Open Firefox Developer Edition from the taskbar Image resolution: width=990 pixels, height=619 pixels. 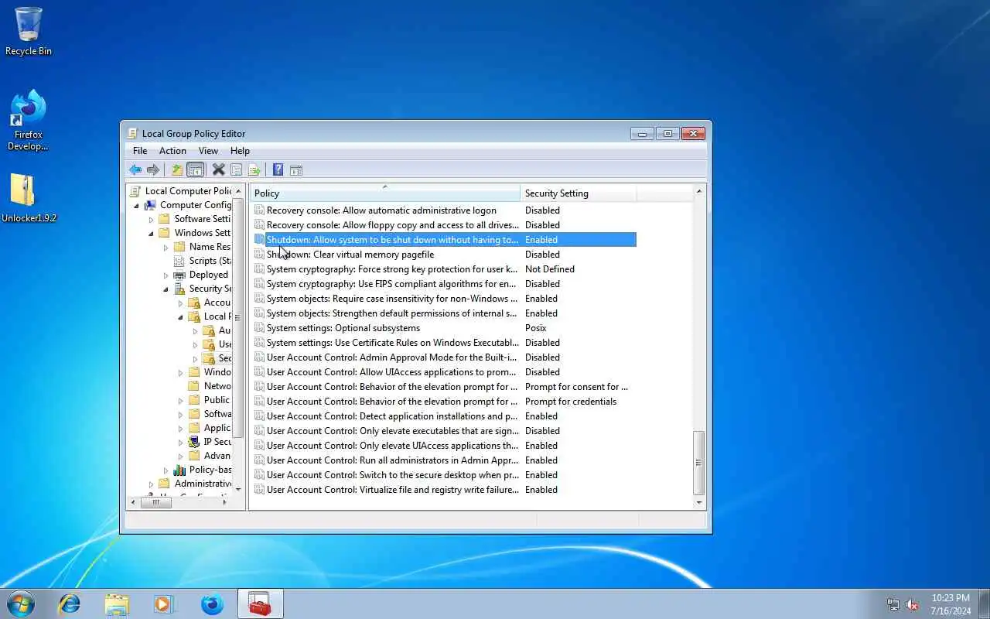click(212, 604)
